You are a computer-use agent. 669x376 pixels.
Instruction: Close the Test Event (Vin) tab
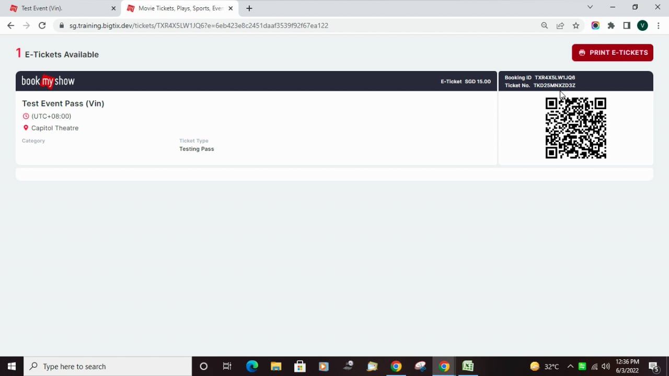pos(113,8)
